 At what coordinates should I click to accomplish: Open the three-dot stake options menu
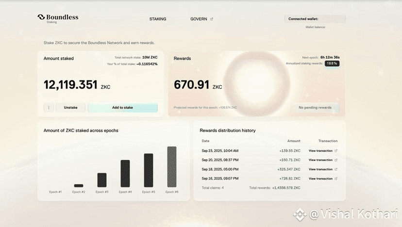(49, 108)
